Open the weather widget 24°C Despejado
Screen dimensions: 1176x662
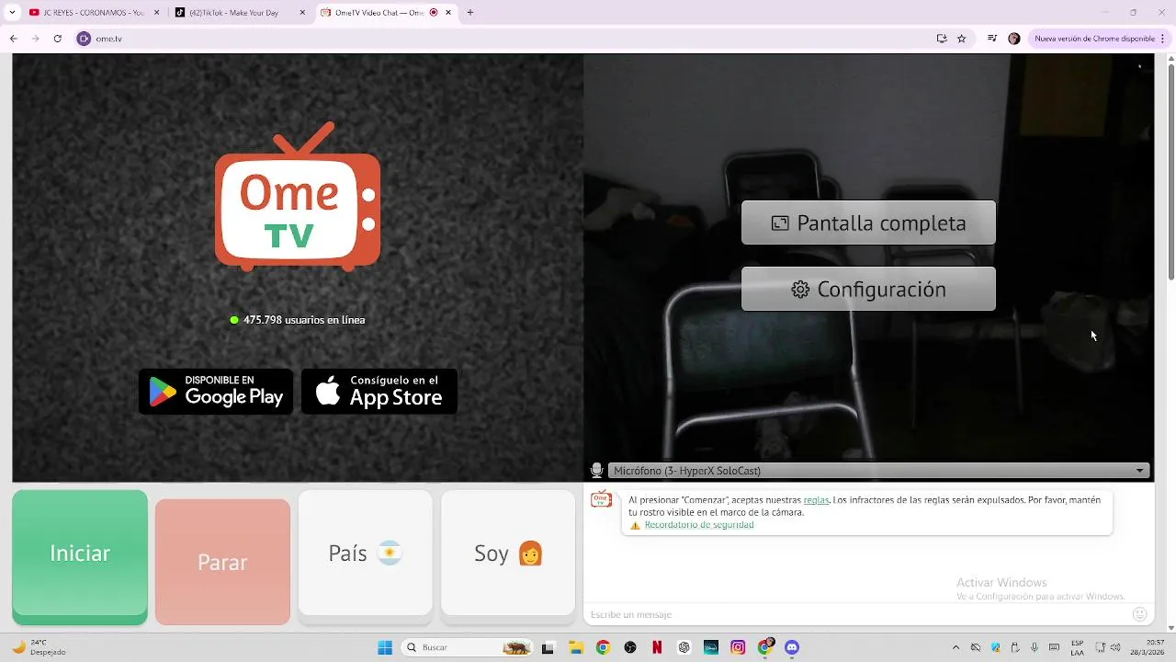coord(37,647)
